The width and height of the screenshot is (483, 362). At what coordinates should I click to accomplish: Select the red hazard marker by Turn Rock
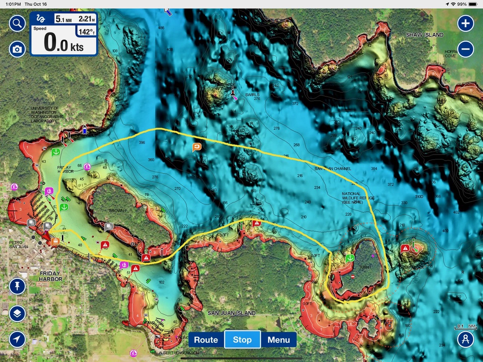click(405, 248)
